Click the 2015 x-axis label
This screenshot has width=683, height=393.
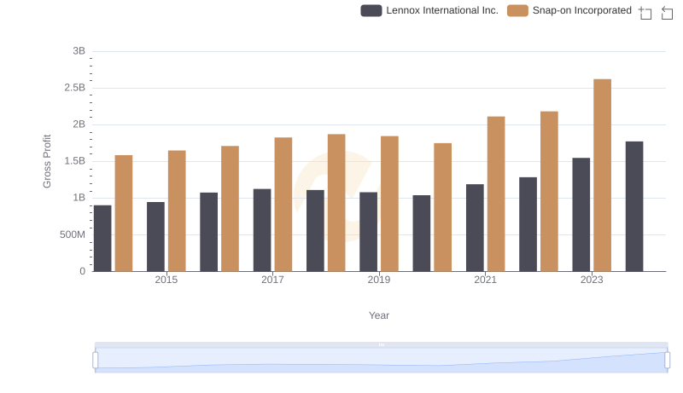pyautogui.click(x=166, y=280)
